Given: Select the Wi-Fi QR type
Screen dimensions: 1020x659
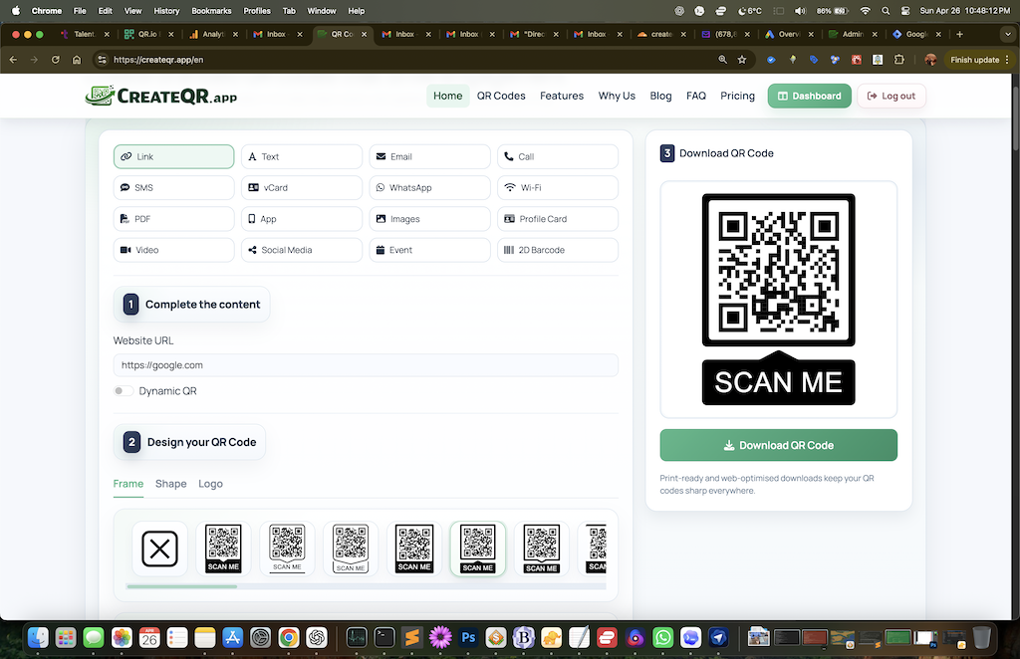Looking at the screenshot, I should (x=558, y=188).
